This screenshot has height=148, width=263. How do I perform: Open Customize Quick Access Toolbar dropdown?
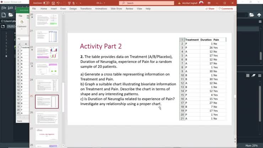coord(81,3)
